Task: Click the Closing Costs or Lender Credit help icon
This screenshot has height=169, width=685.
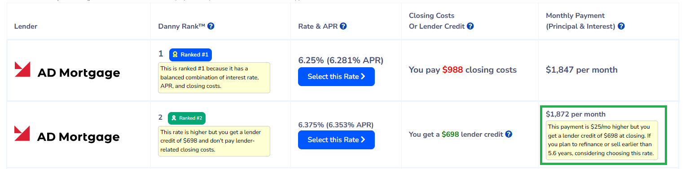Action: (x=470, y=26)
